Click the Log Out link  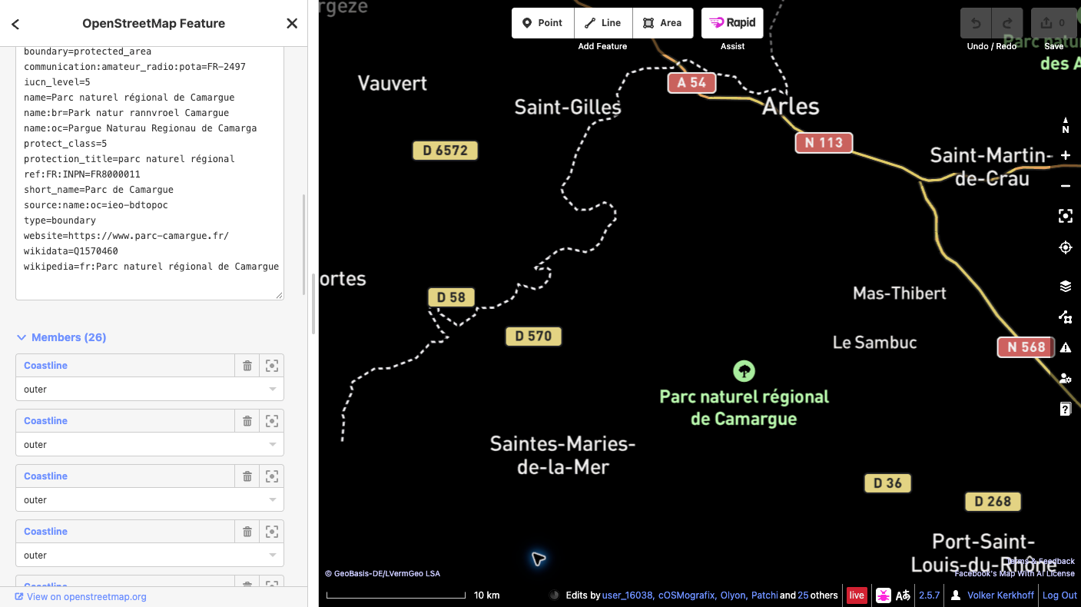coord(1059,595)
